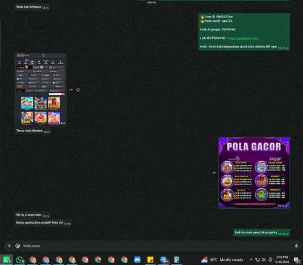Viewport: 303px width, 265px height.
Task: Open the taskbar clock and calendar
Action: click(282, 260)
